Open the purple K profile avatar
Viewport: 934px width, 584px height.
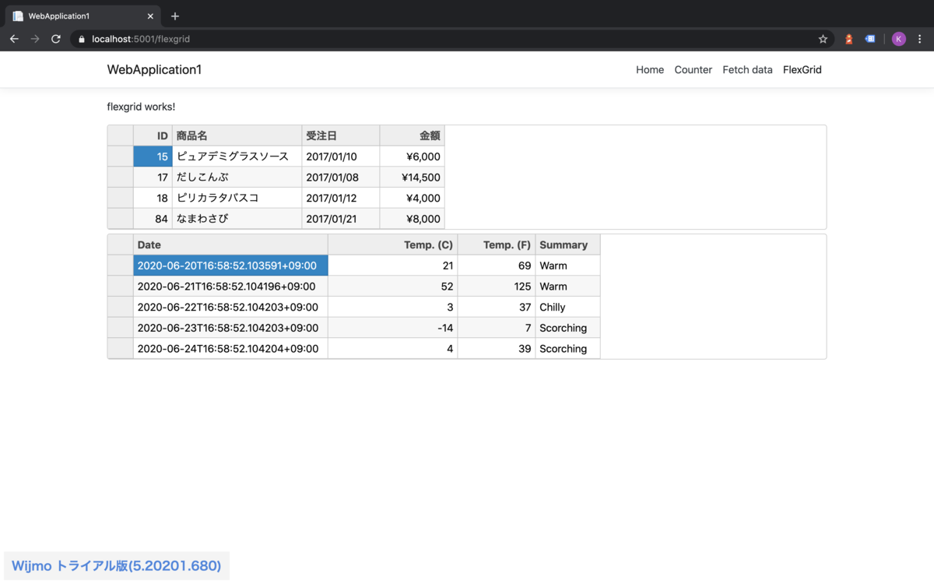[899, 39]
